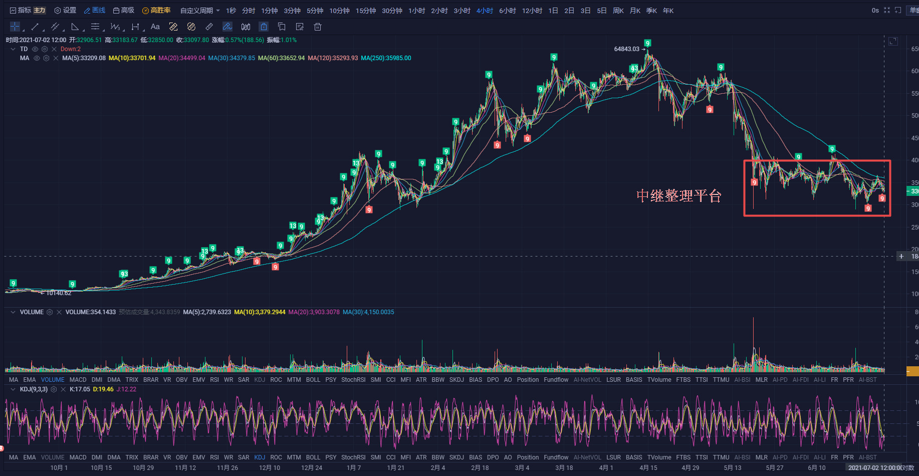Open the 自定义周期 dropdown

point(200,11)
